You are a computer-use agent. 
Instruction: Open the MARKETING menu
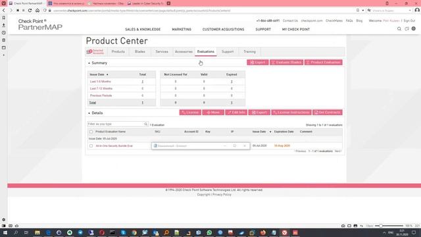click(x=182, y=29)
